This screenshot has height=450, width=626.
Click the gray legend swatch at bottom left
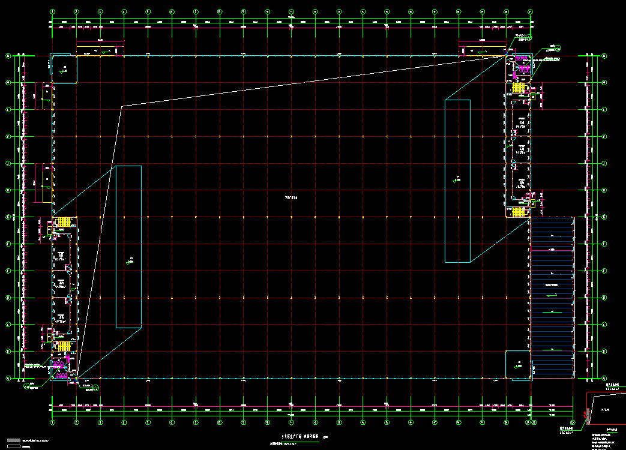[13, 441]
